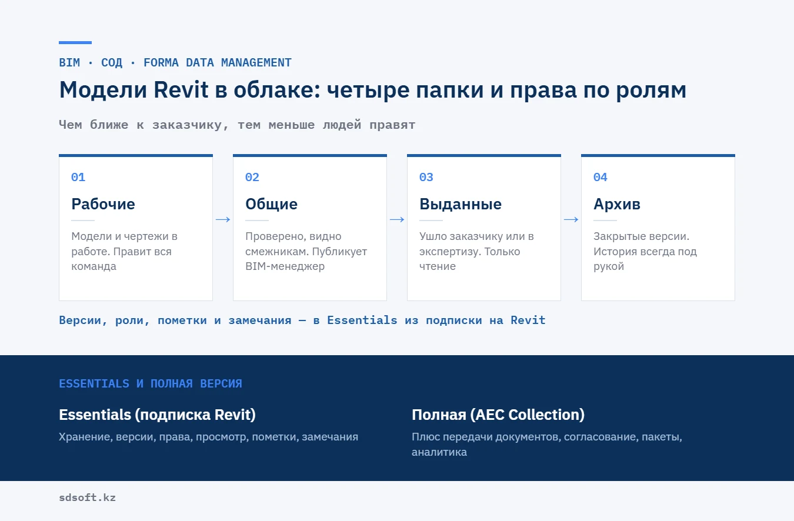Click text "Модели и чертежи в работе"
Screen dimensions: 794x521
tap(124, 243)
